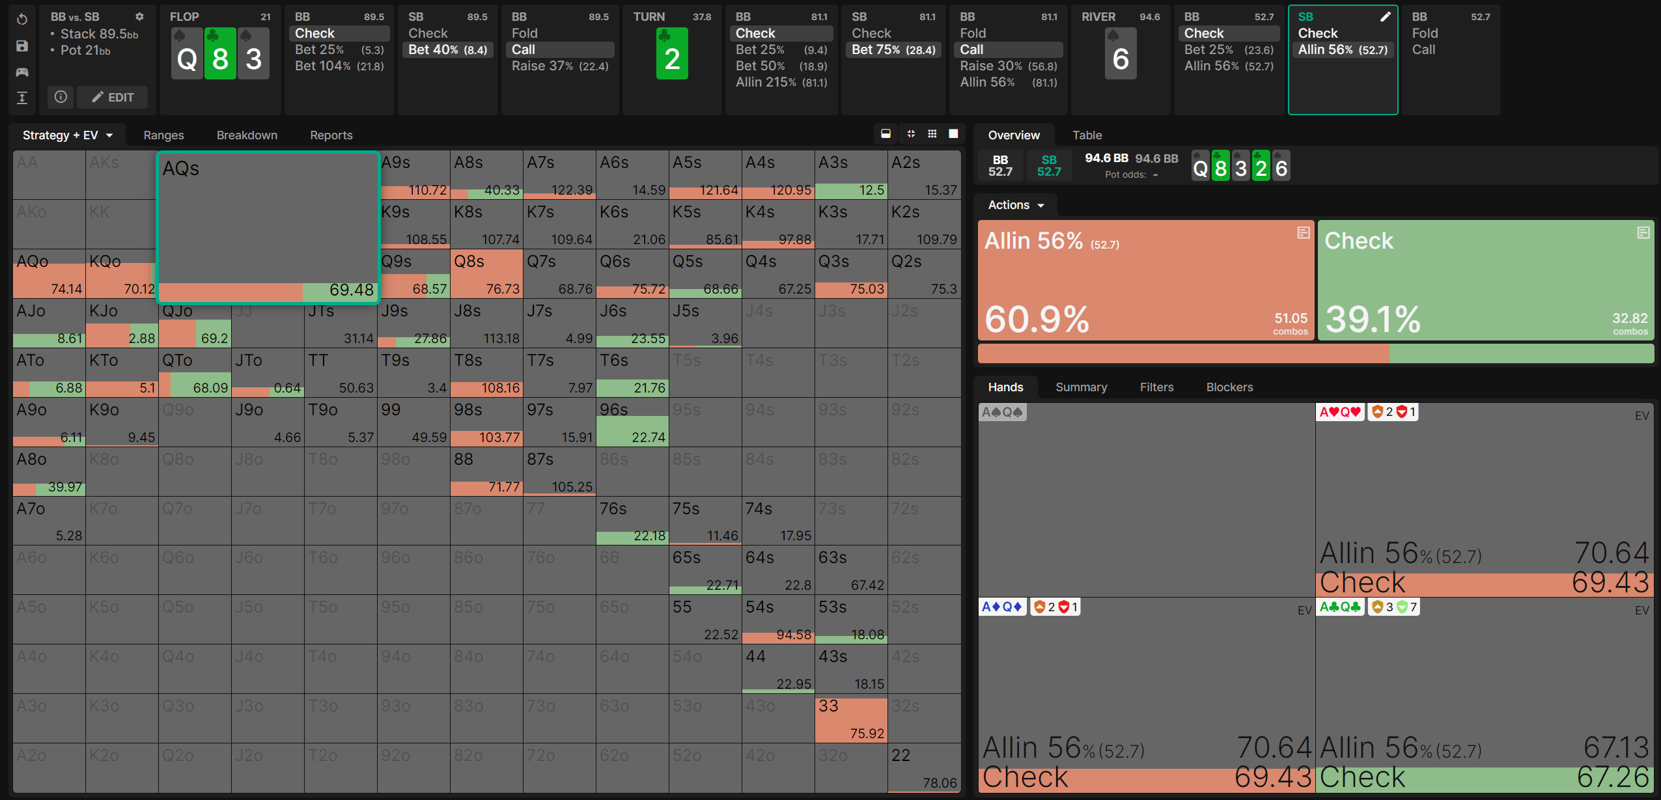This screenshot has height=800, width=1661.
Task: Open the Breakdown tab
Action: point(247,135)
